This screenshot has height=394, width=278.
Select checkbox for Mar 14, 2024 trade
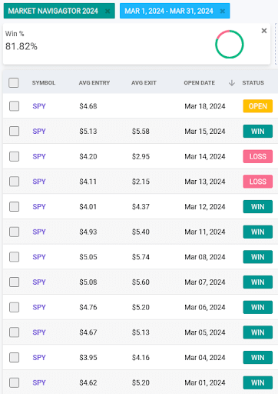[14, 156]
